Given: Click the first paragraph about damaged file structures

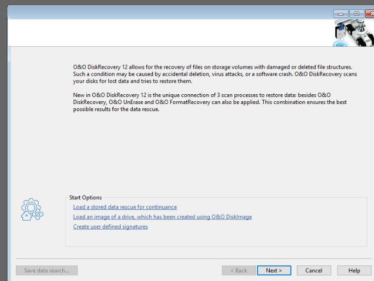Looking at the screenshot, I should point(215,74).
